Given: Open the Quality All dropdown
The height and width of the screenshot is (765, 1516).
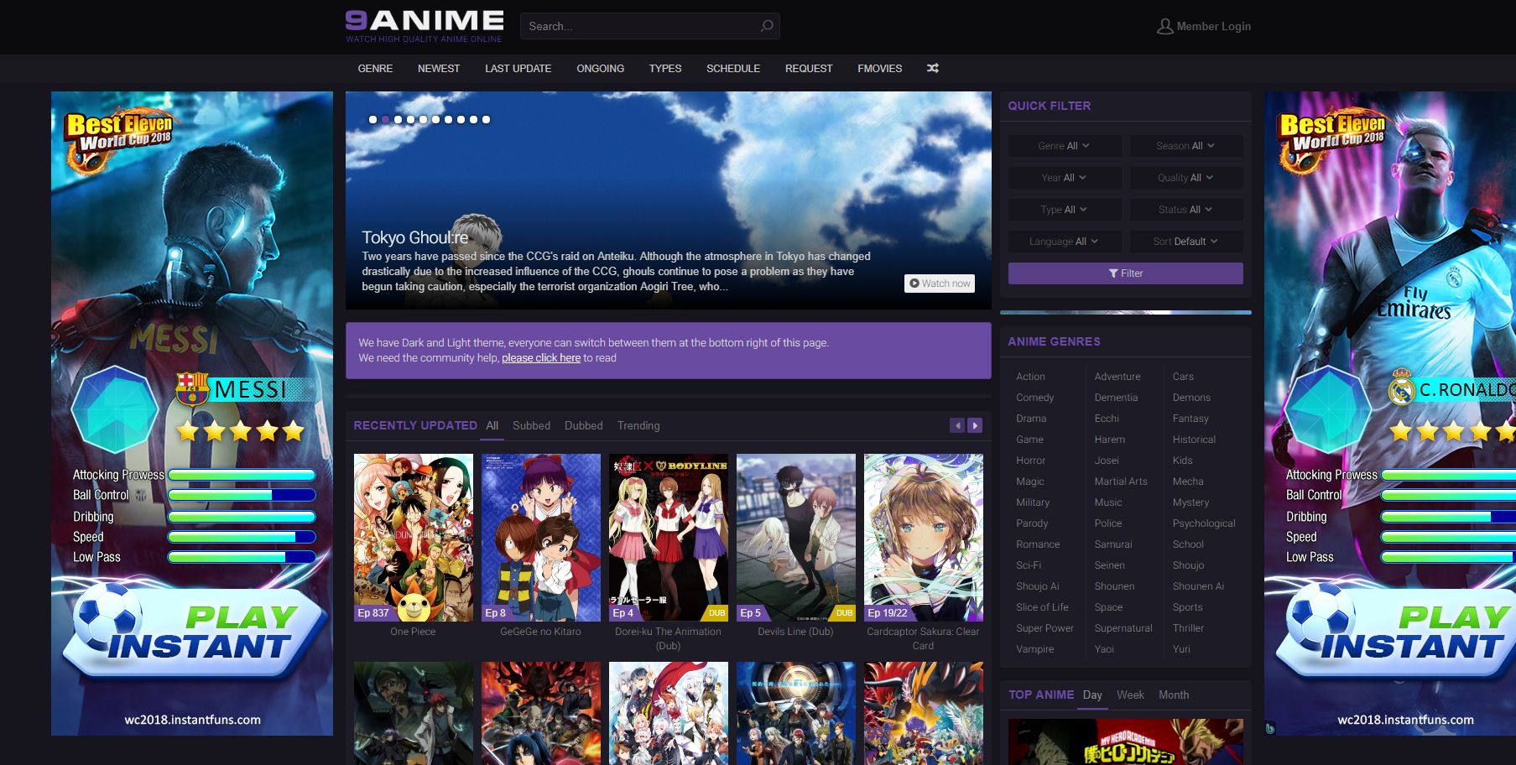Looking at the screenshot, I should [x=1185, y=178].
